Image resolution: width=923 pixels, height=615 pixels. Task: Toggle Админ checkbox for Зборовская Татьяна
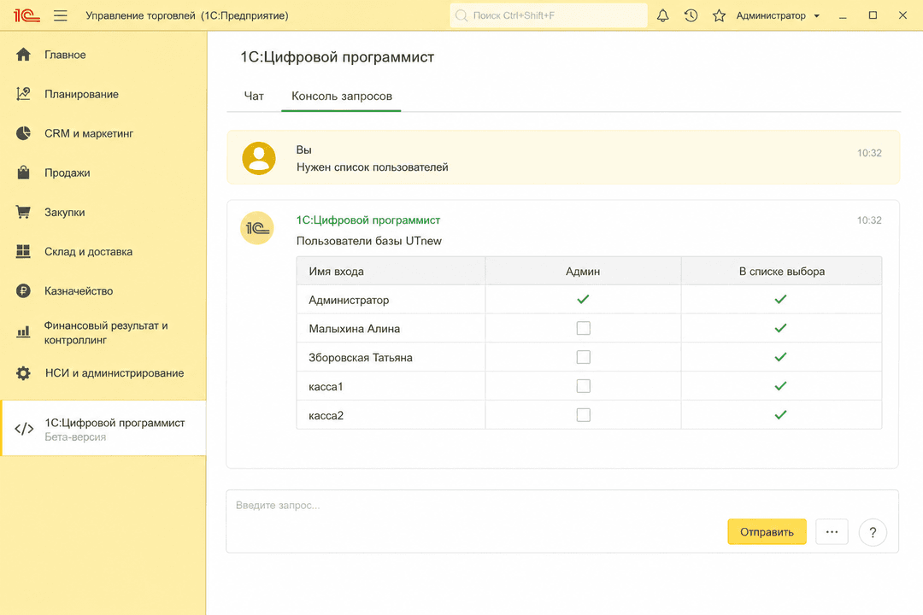(x=584, y=357)
